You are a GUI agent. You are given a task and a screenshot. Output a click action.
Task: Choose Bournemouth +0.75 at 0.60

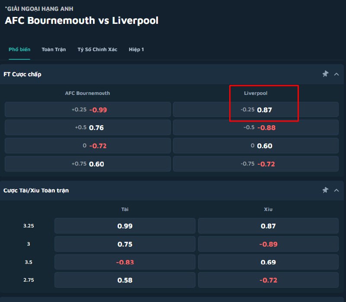click(x=88, y=164)
